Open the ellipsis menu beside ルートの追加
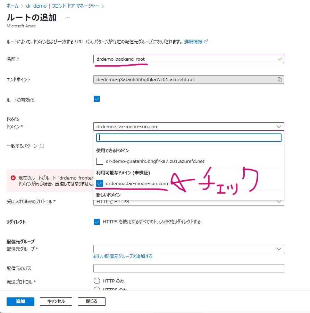This screenshot has height=313, width=310. [68, 18]
